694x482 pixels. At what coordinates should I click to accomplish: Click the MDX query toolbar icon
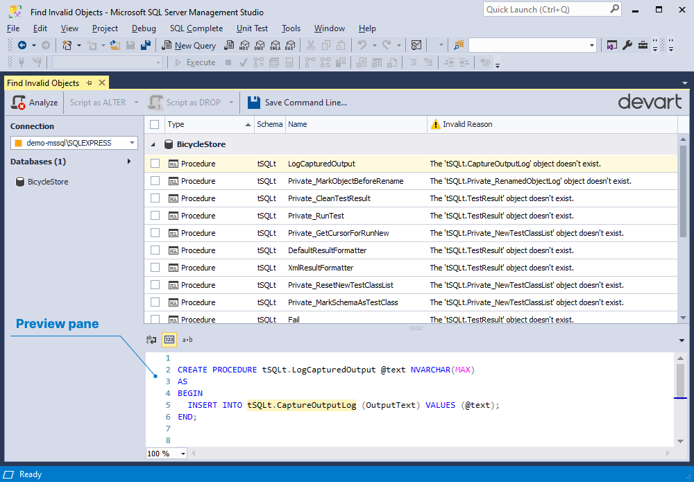(x=244, y=45)
